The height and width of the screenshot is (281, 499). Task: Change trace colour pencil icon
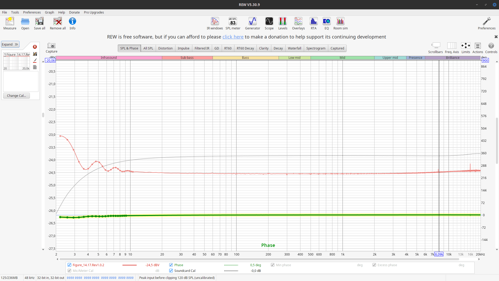coord(35,60)
